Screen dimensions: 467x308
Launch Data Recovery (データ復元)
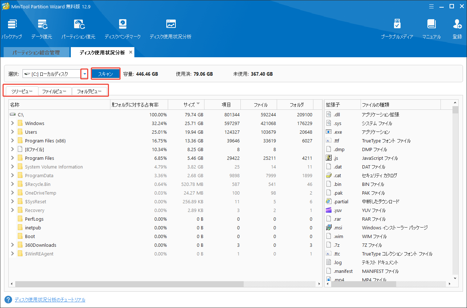42,29
